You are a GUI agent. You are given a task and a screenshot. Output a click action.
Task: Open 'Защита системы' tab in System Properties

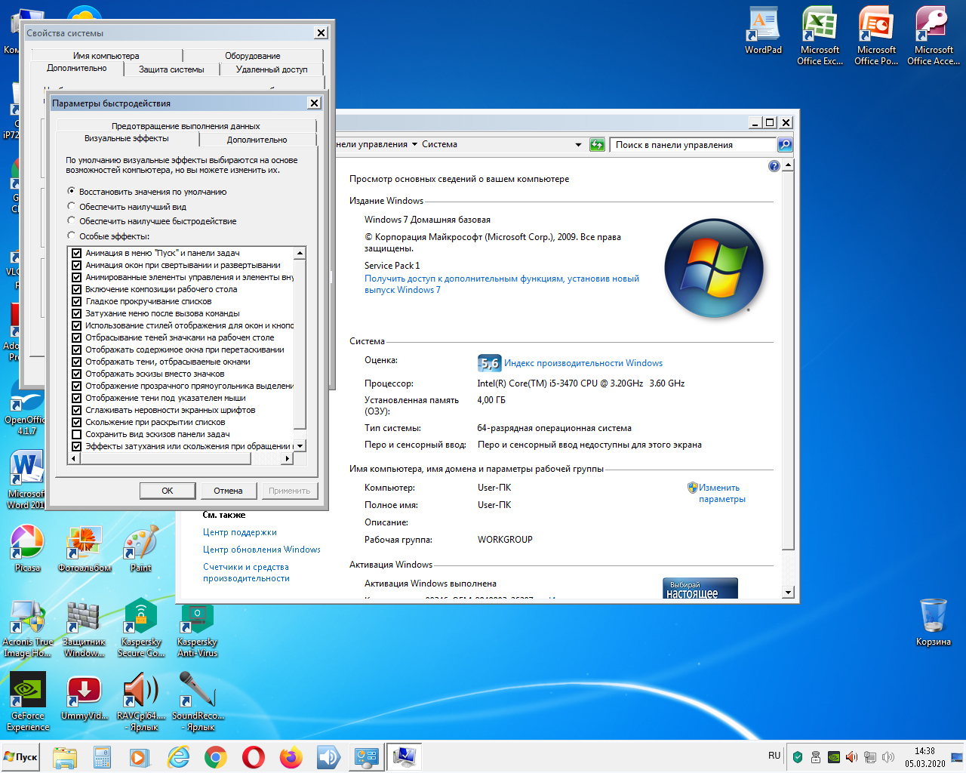coord(171,69)
